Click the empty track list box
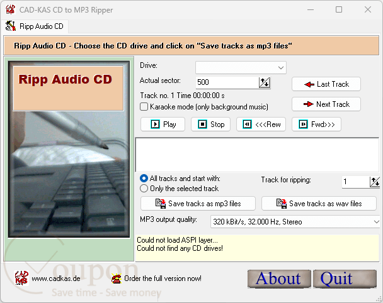The image size is (383, 303). coord(257,155)
